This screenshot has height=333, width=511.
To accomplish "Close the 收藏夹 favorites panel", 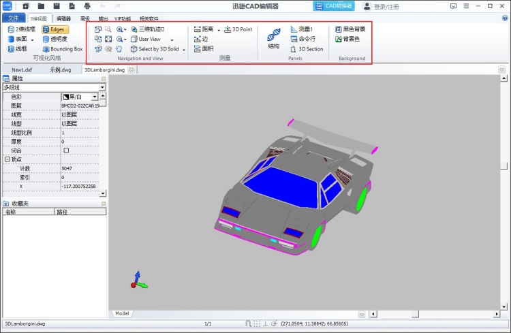I will 104,204.
